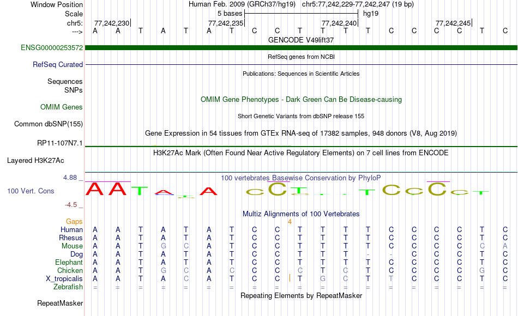Image resolution: width=518 pixels, height=316 pixels.
Task: Click the RepeatMasker track label
Action: point(60,303)
